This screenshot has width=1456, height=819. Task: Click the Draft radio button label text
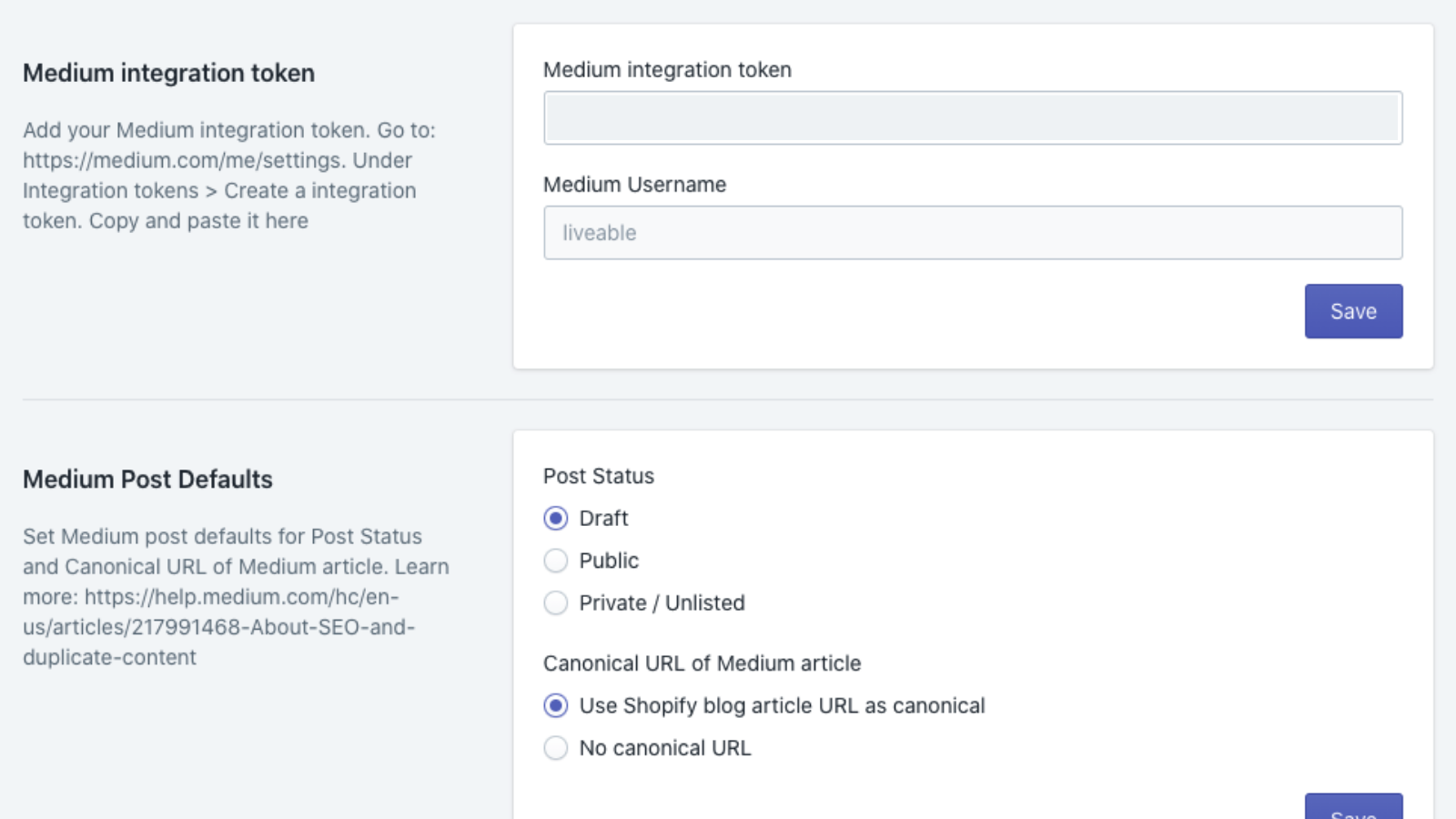(x=603, y=518)
